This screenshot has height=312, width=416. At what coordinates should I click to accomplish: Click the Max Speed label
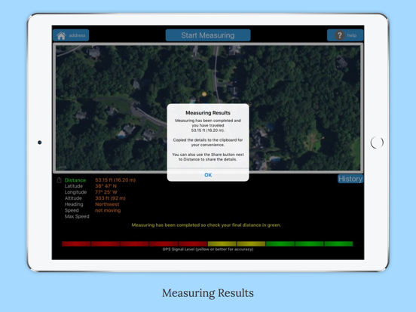pyautogui.click(x=77, y=216)
